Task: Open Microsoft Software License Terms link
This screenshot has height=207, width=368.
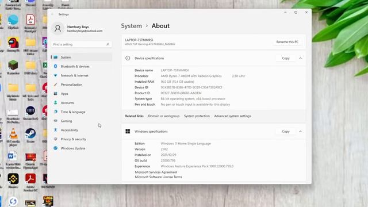Action: pyautogui.click(x=158, y=177)
